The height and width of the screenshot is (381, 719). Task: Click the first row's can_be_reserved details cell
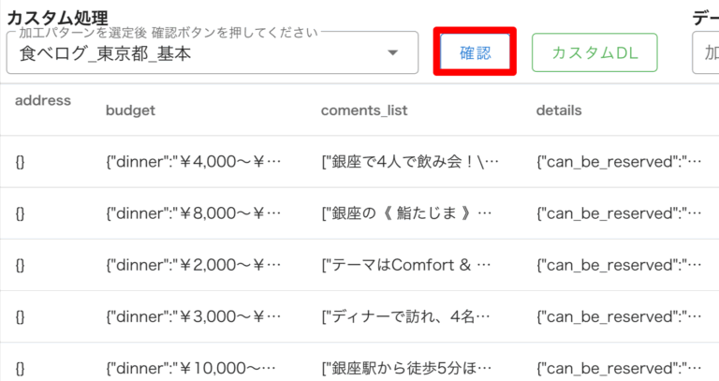pos(619,161)
